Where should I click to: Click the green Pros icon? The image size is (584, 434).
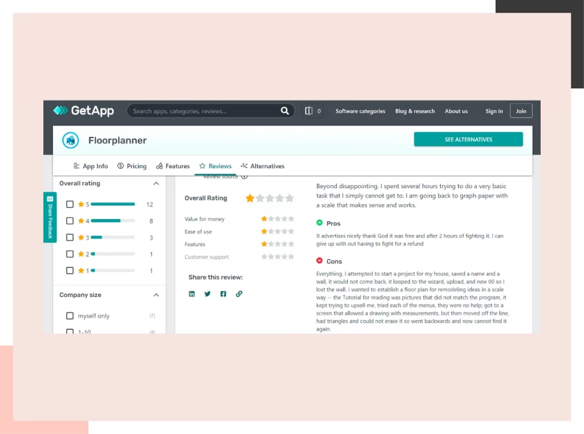[319, 223]
